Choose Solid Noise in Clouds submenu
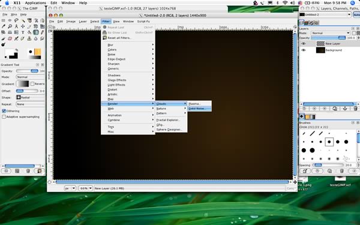This screenshot has height=225, width=360. [x=199, y=109]
